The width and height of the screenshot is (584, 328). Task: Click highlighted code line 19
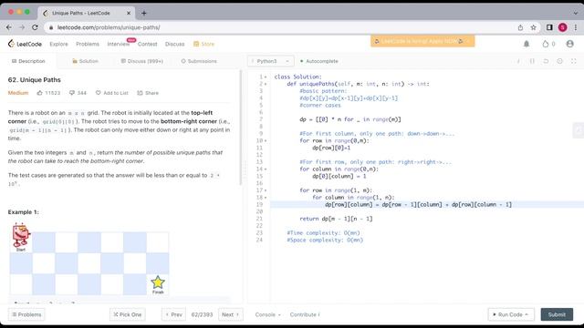coord(427,204)
